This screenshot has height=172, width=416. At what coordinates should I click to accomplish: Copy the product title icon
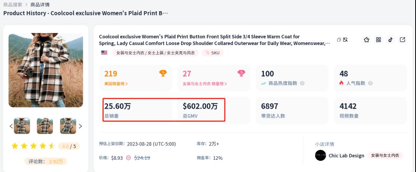(x=339, y=40)
